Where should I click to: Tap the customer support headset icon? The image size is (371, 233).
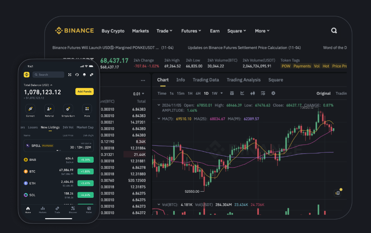coord(77,75)
